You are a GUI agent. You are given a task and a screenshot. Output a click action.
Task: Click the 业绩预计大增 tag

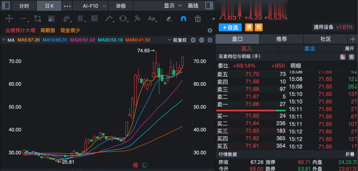point(20,30)
